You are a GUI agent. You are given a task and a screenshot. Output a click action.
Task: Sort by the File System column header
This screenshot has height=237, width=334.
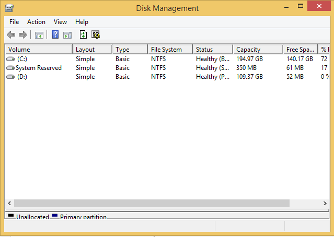click(170, 50)
